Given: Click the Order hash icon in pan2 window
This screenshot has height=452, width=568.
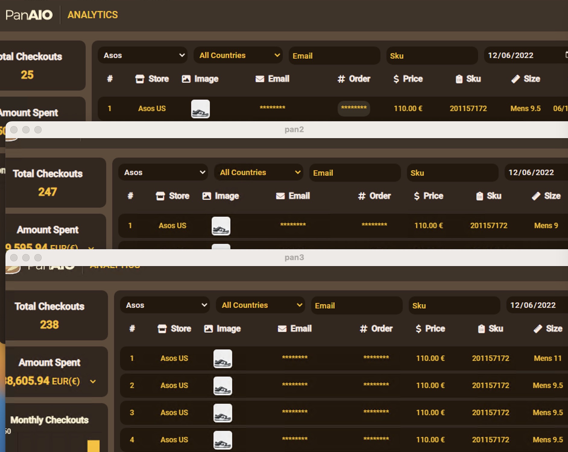Looking at the screenshot, I should (x=361, y=196).
